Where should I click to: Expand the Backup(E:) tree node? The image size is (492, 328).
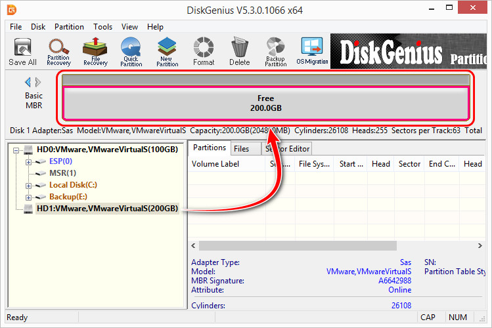[x=28, y=197]
